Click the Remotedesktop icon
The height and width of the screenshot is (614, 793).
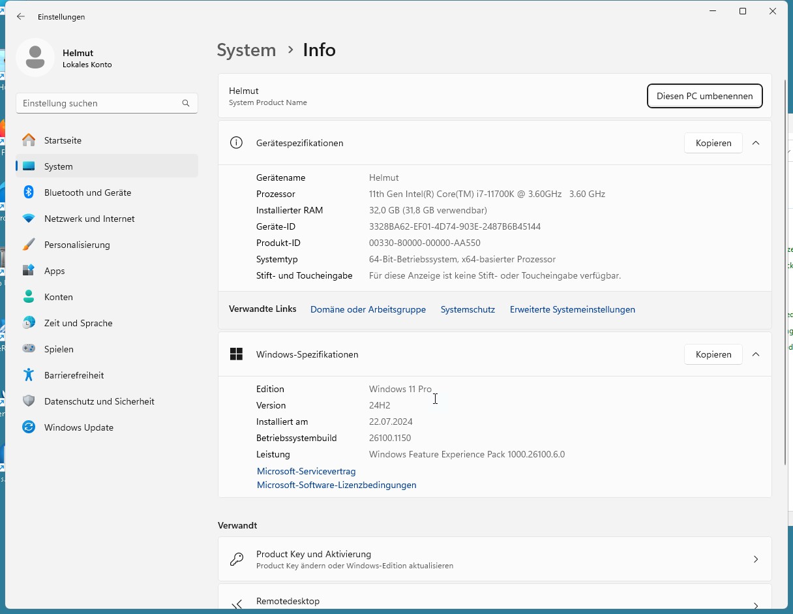237,604
